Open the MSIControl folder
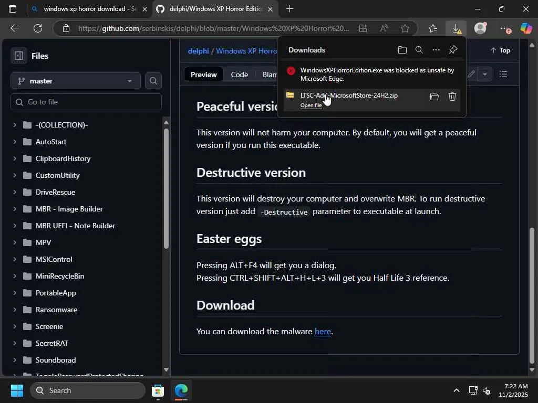The width and height of the screenshot is (538, 403). pos(54,259)
